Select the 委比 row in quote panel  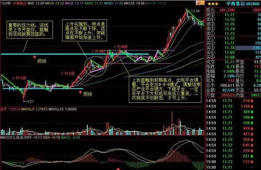[x=233, y=10]
